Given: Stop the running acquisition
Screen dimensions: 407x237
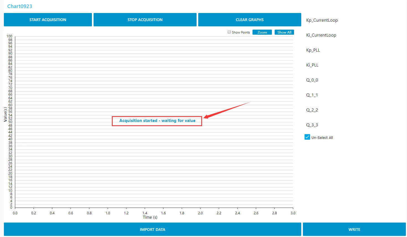Looking at the screenshot, I should [x=145, y=20].
